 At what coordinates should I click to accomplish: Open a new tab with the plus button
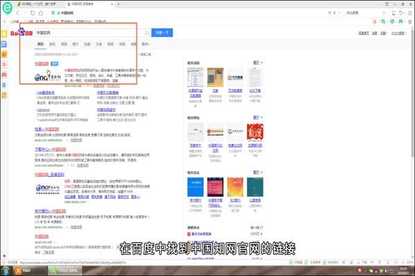tap(119, 4)
